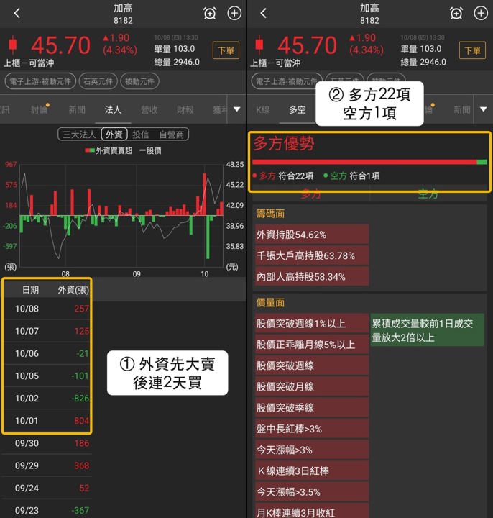Select 投信 segment option
493x518 pixels.
pyautogui.click(x=141, y=135)
